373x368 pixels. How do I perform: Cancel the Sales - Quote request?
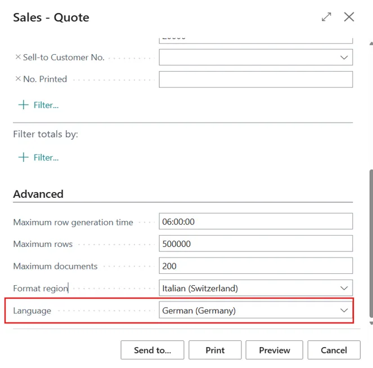(x=334, y=350)
